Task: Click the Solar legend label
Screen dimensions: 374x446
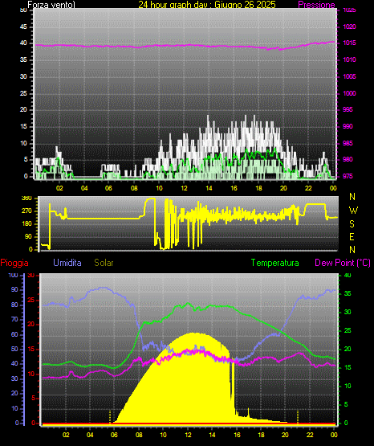Action: click(104, 263)
